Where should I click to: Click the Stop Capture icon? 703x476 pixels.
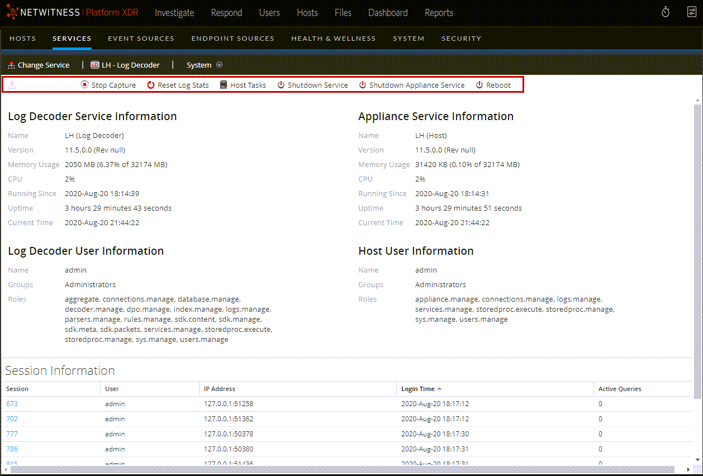coord(85,84)
